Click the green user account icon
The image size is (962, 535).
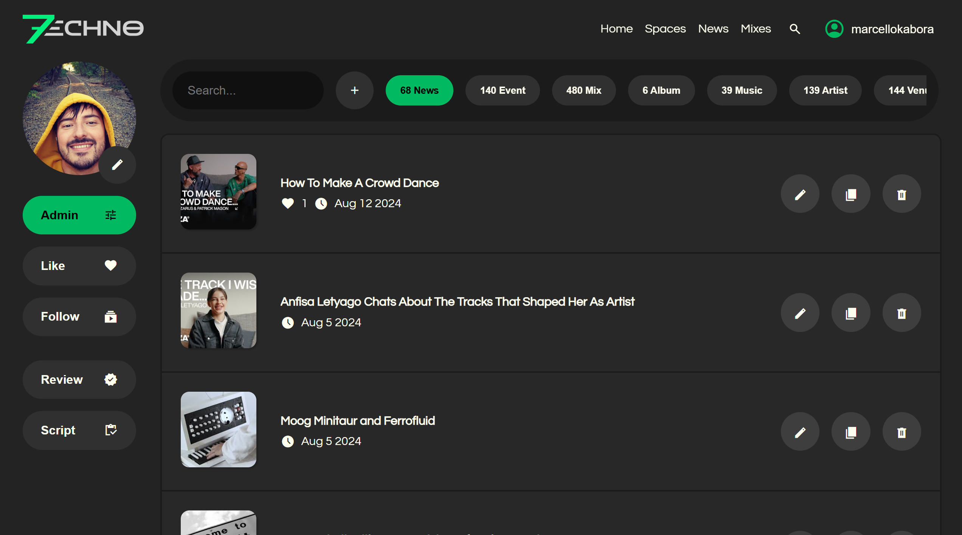(x=834, y=29)
